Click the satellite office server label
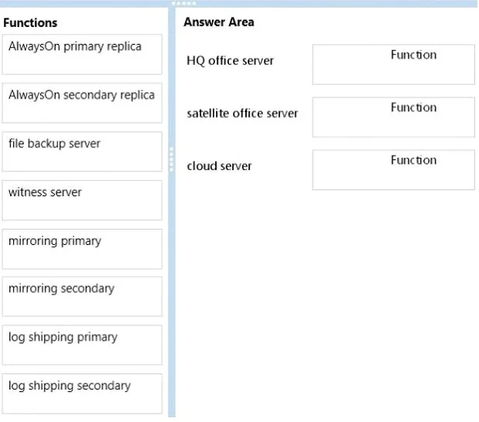Viewport: 479px width, 422px height. [242, 113]
